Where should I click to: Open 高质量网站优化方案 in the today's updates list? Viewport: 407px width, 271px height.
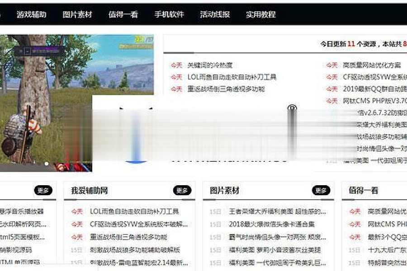point(372,65)
